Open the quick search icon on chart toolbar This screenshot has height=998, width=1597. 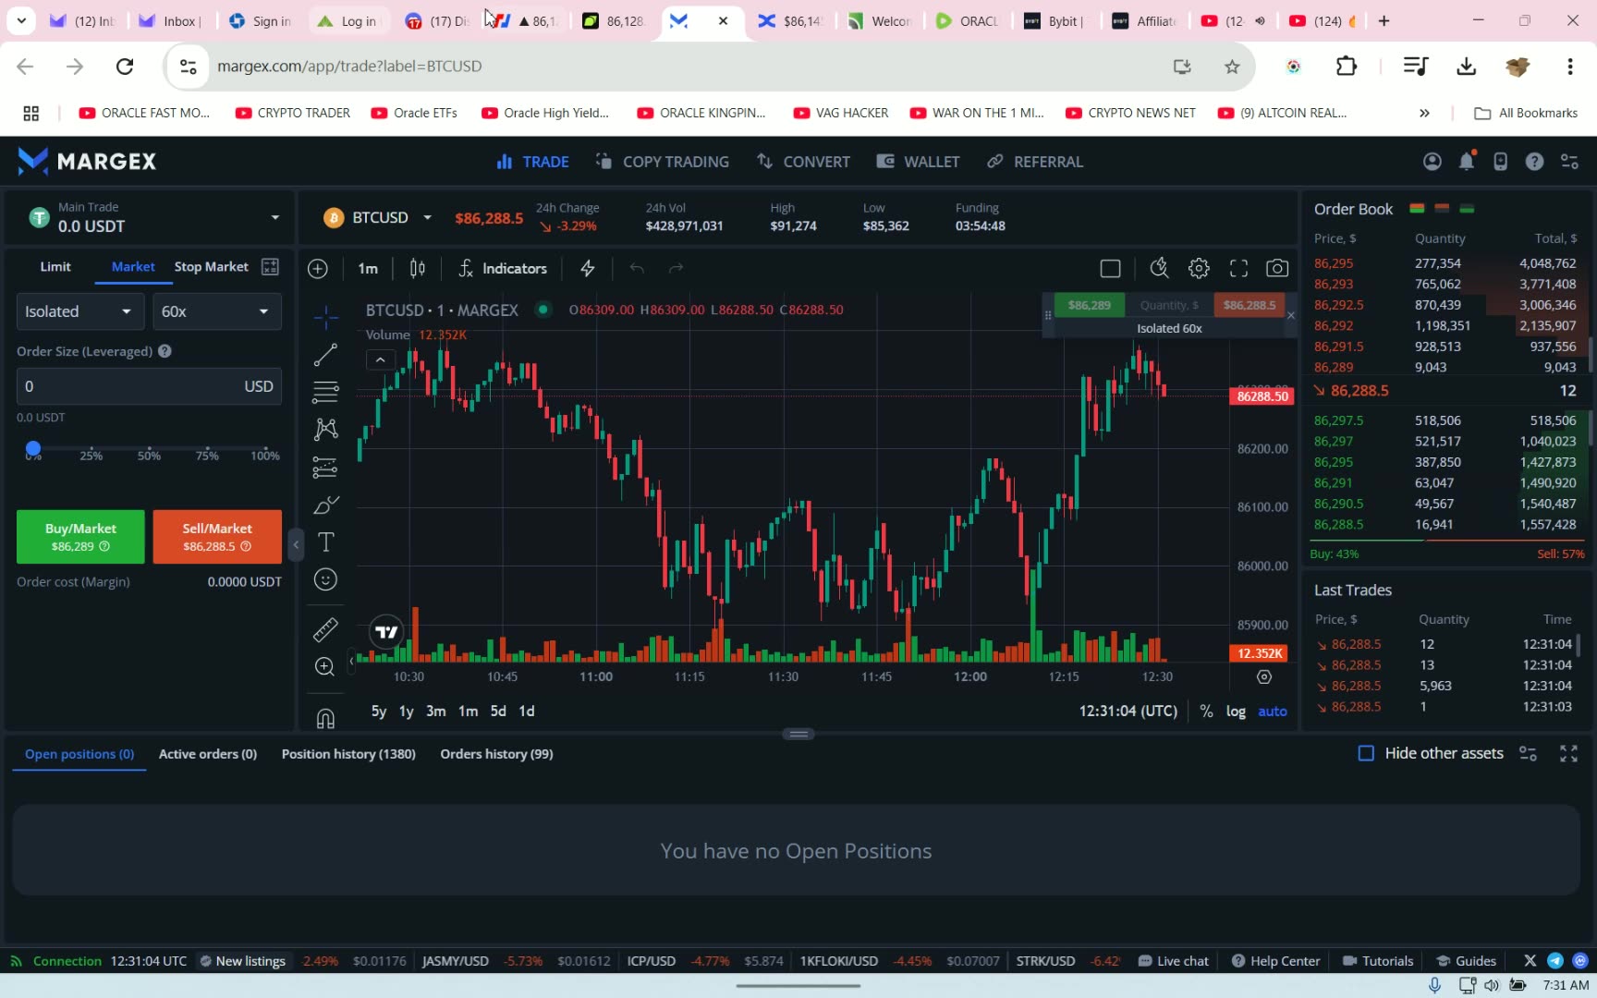click(x=1159, y=269)
